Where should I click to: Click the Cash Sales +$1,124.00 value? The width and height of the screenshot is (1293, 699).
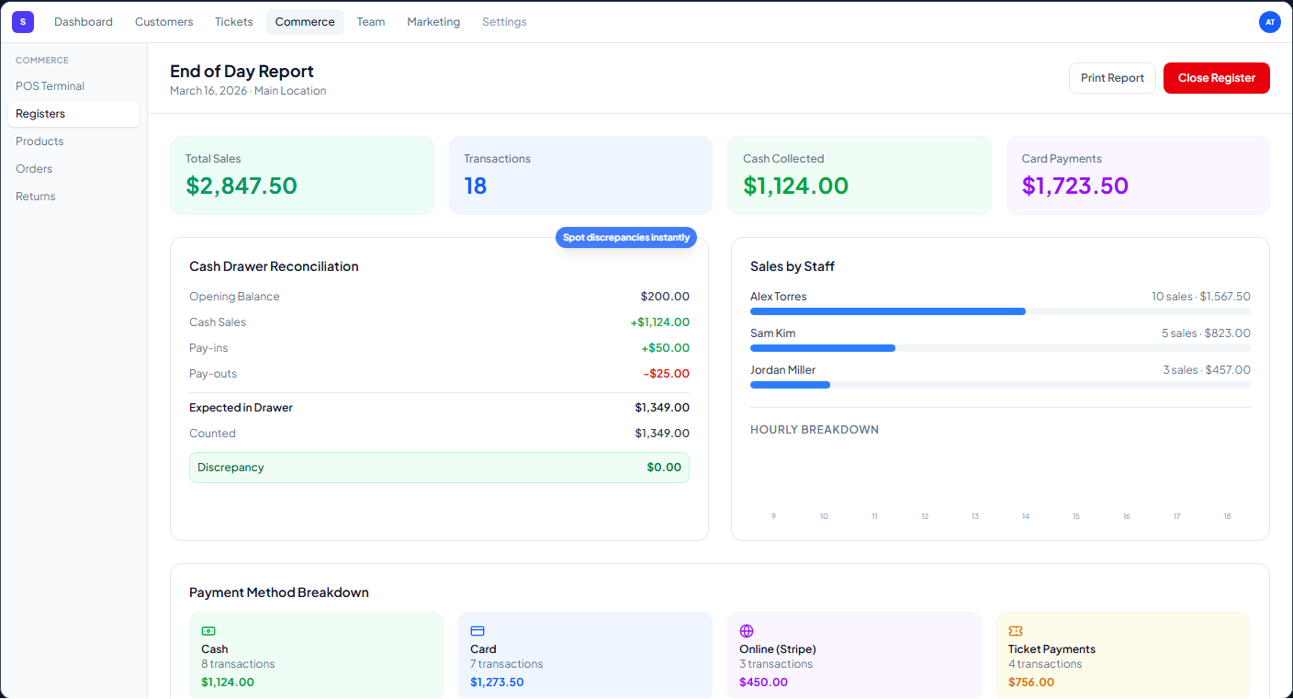659,322
